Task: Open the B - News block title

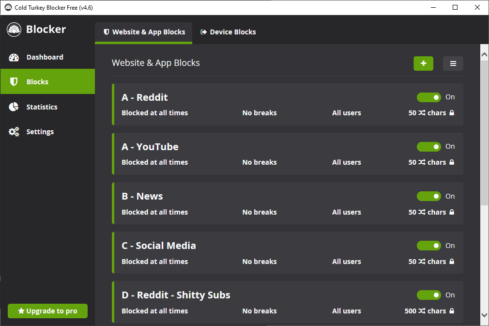Action: [x=142, y=196]
